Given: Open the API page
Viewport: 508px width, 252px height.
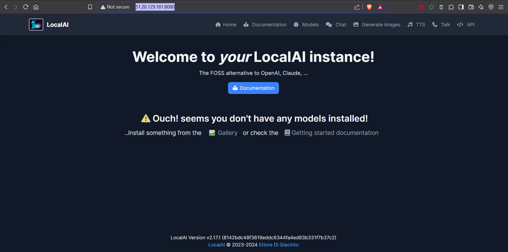Looking at the screenshot, I should tap(466, 25).
